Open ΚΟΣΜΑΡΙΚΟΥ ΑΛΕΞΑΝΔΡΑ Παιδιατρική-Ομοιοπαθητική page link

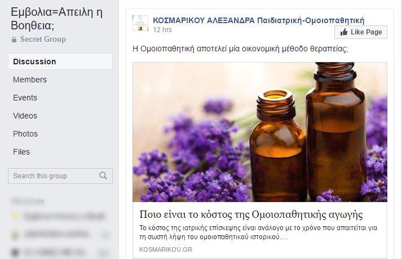click(x=258, y=20)
